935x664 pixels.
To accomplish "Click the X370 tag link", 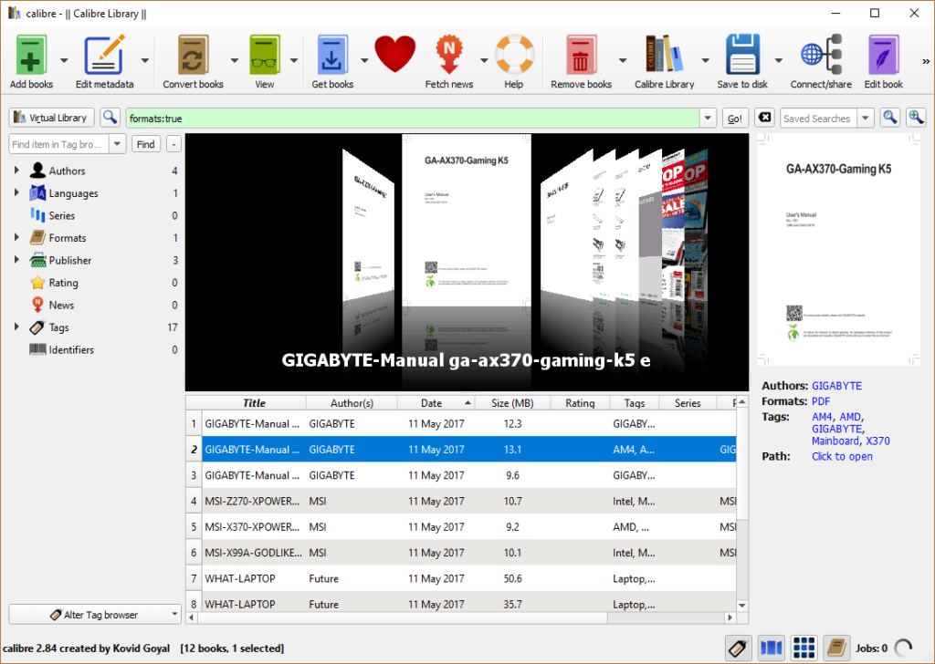I will click(877, 441).
